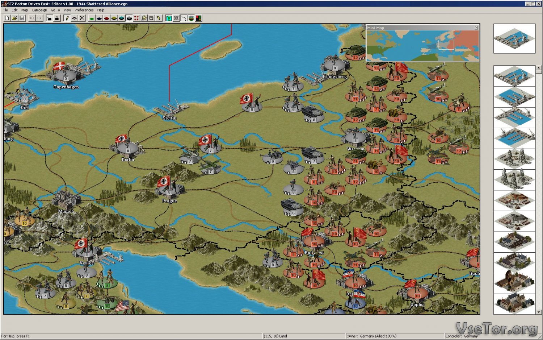The image size is (543, 340).
Task: Click the X delete tool icon
Action: click(x=82, y=18)
